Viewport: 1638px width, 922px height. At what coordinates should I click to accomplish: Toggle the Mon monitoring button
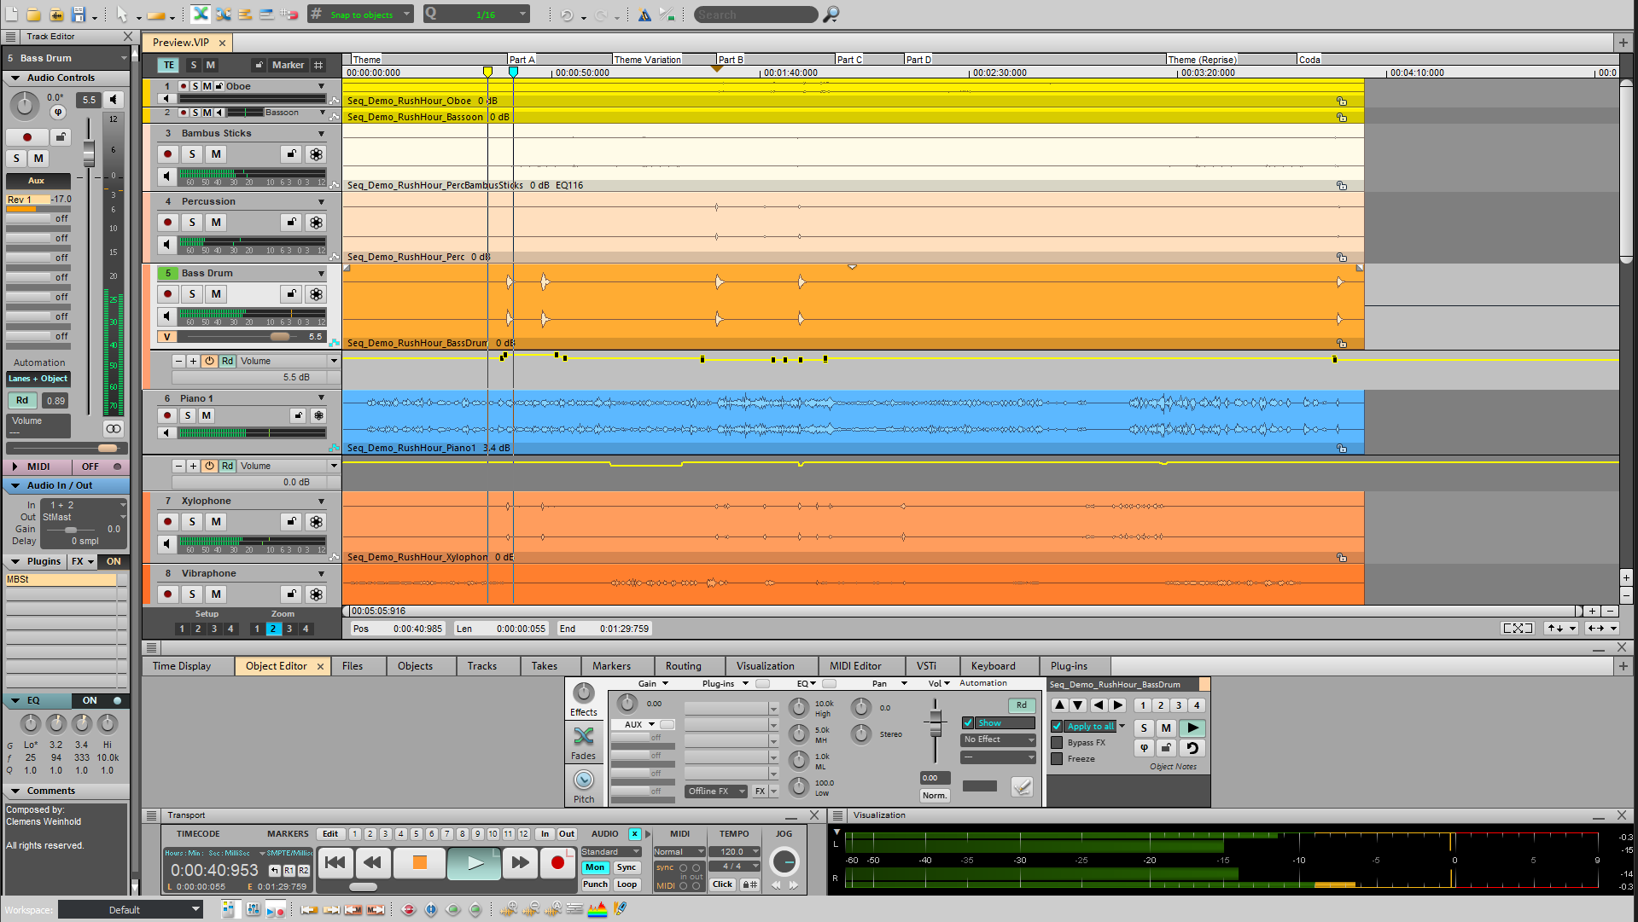(x=595, y=867)
